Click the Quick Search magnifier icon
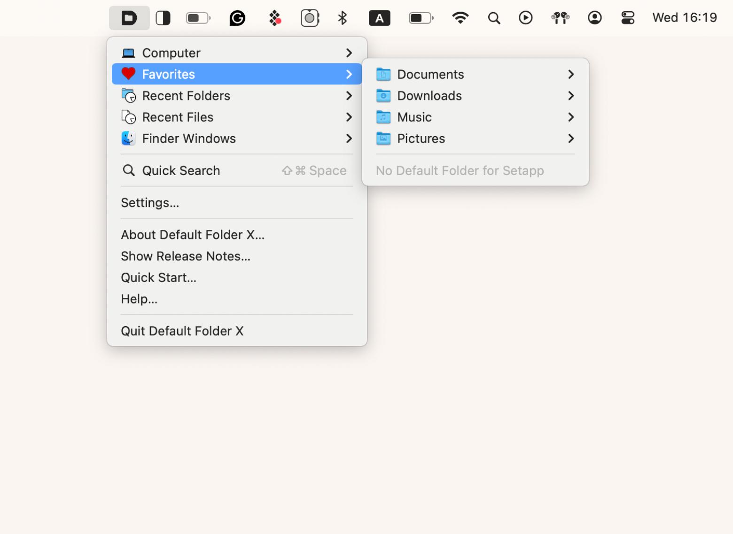 [128, 170]
